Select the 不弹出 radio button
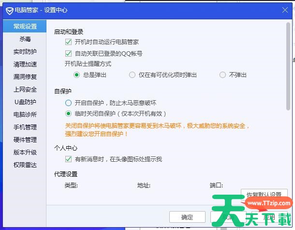The image size is (295, 230). point(222,75)
